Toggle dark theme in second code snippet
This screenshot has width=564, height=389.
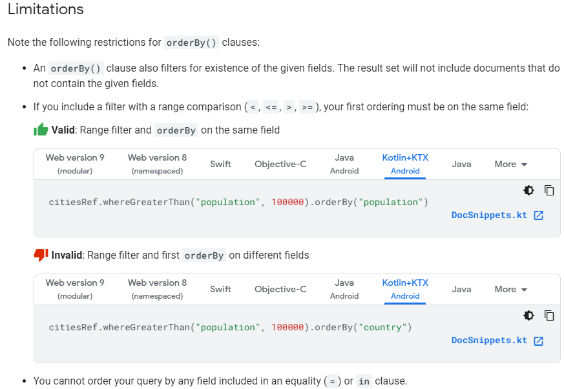pyautogui.click(x=529, y=315)
